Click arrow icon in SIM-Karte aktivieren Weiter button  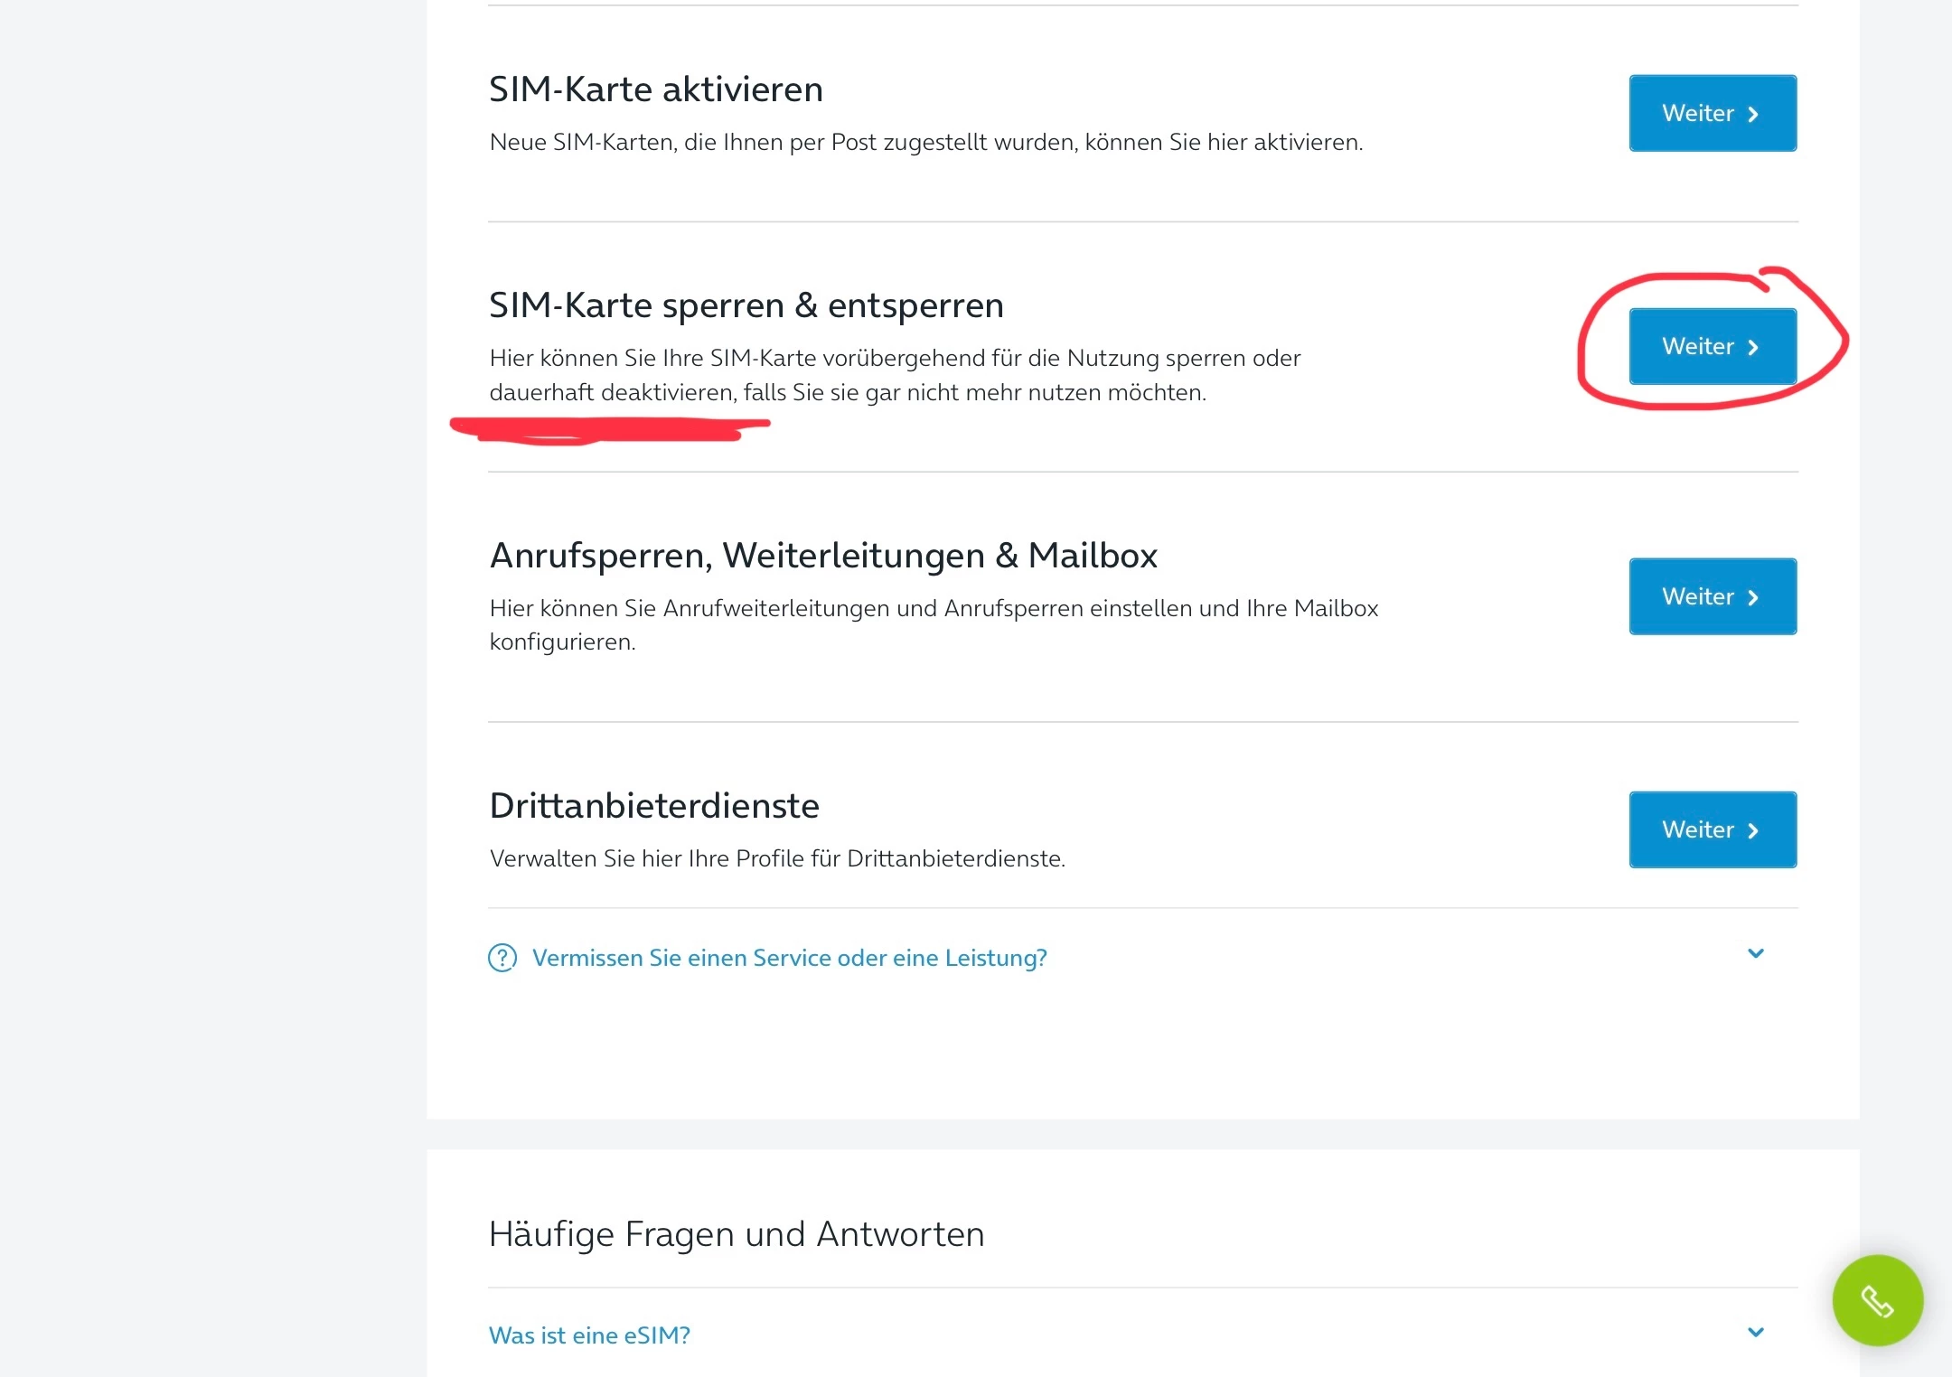(x=1753, y=114)
